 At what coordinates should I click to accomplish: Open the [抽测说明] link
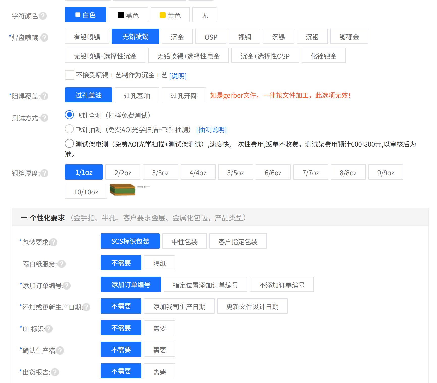coord(211,130)
